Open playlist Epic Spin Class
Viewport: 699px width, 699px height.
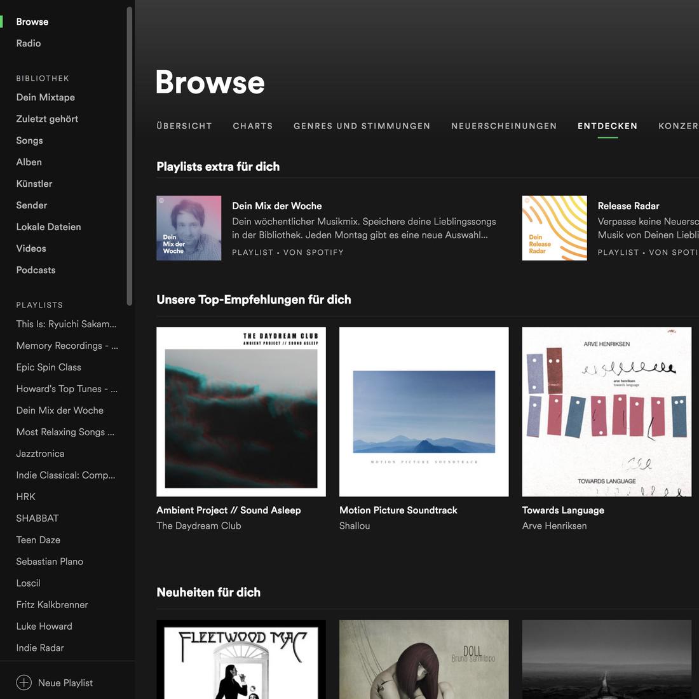tap(48, 367)
